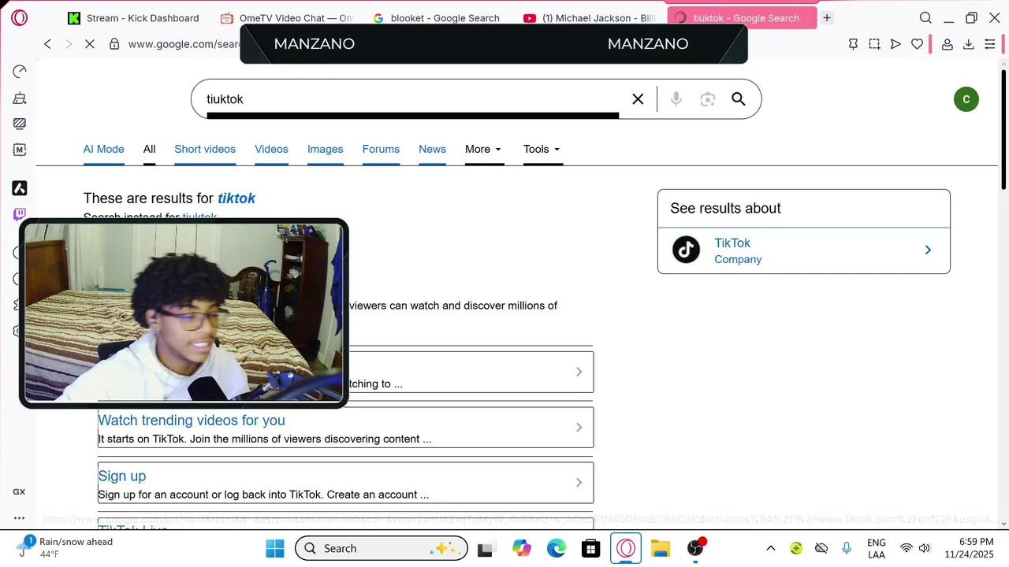The width and height of the screenshot is (1009, 567).
Task: Expand the Tools dropdown
Action: pyautogui.click(x=542, y=149)
